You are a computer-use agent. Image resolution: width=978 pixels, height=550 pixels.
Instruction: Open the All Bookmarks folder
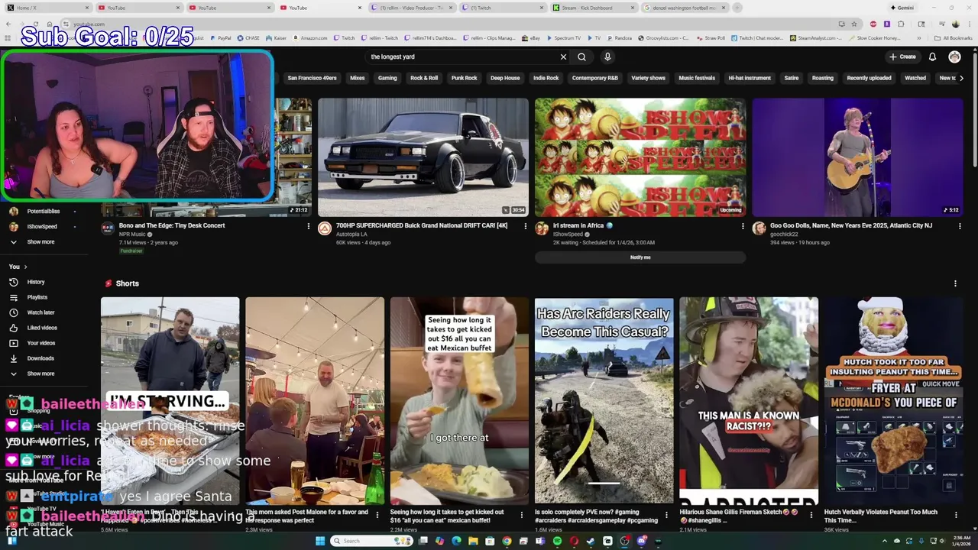point(954,37)
